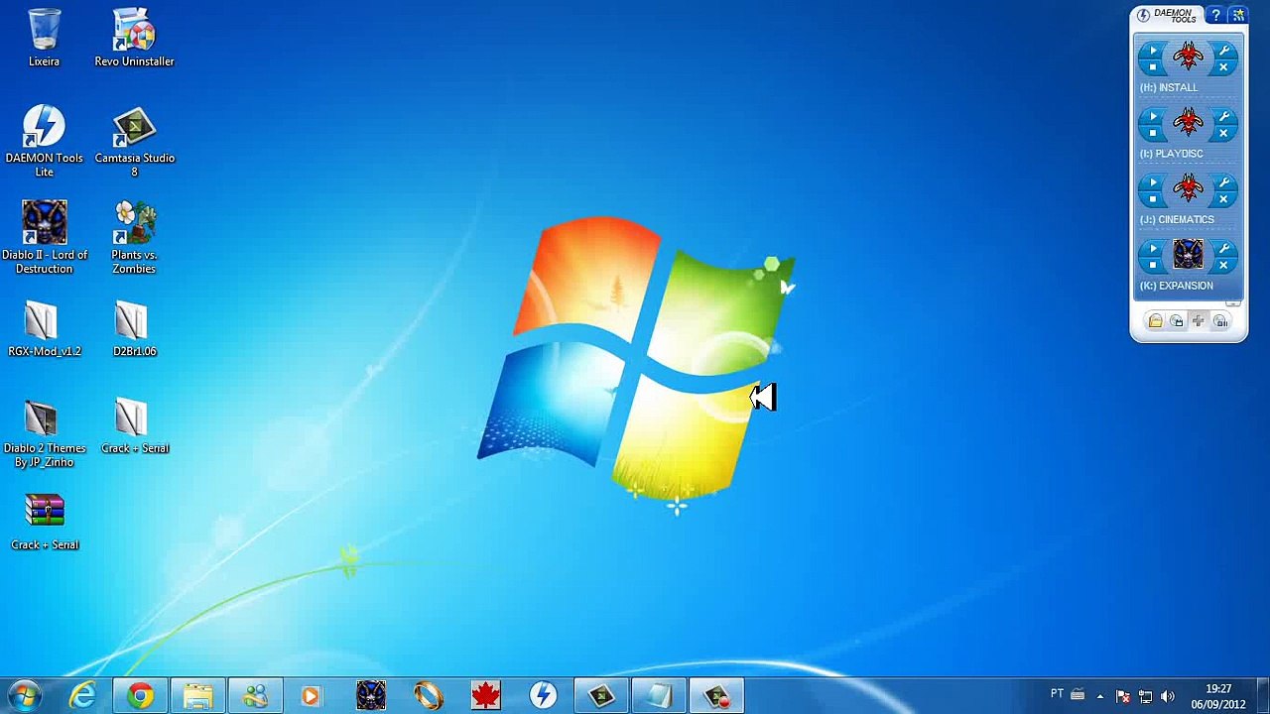Click the DAEMON TOOLS gadget title logo
The image size is (1270, 714).
1168,16
